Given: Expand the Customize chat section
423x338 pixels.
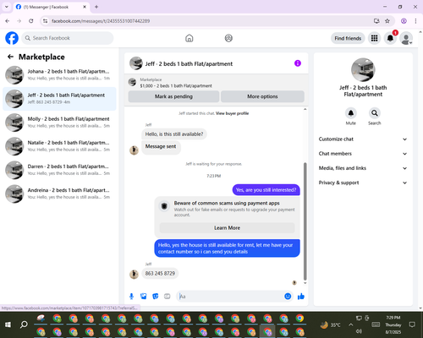Looking at the screenshot, I should tap(363, 139).
